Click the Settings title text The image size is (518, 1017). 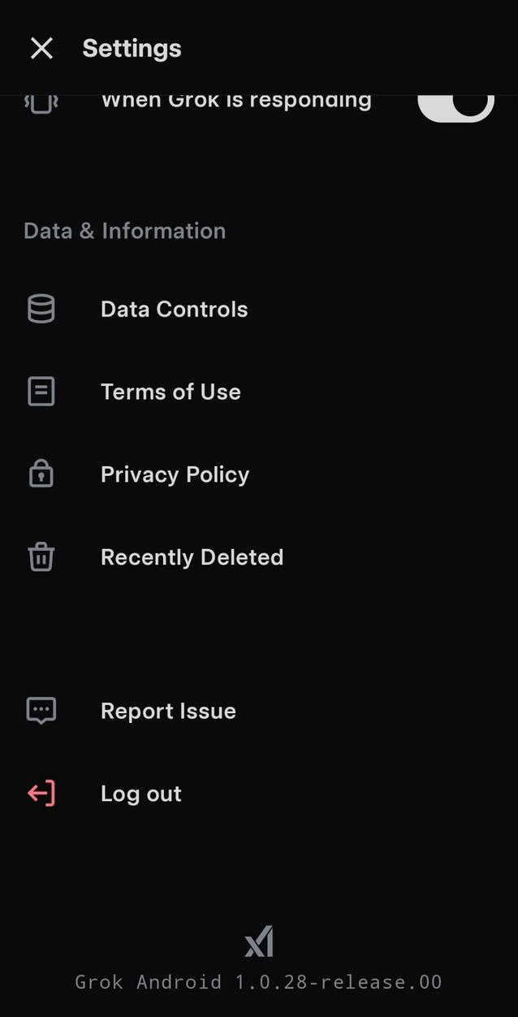[132, 48]
